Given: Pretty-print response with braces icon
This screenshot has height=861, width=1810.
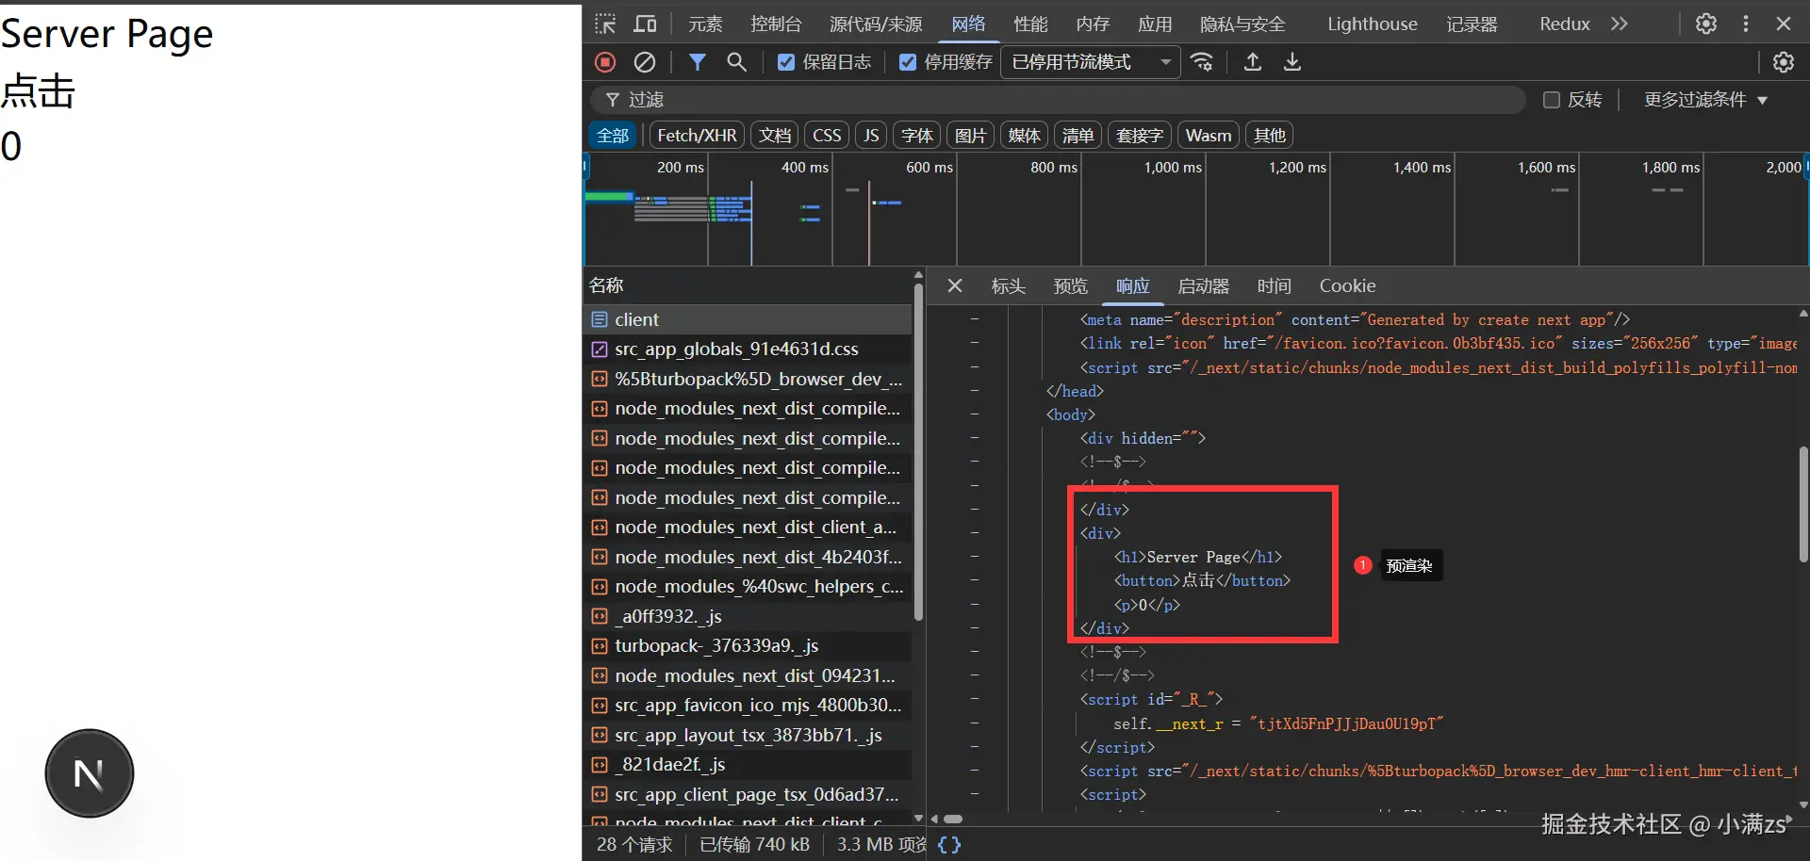Looking at the screenshot, I should click(949, 844).
